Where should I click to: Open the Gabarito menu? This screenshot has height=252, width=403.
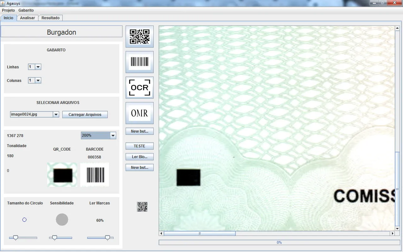[x=26, y=10]
